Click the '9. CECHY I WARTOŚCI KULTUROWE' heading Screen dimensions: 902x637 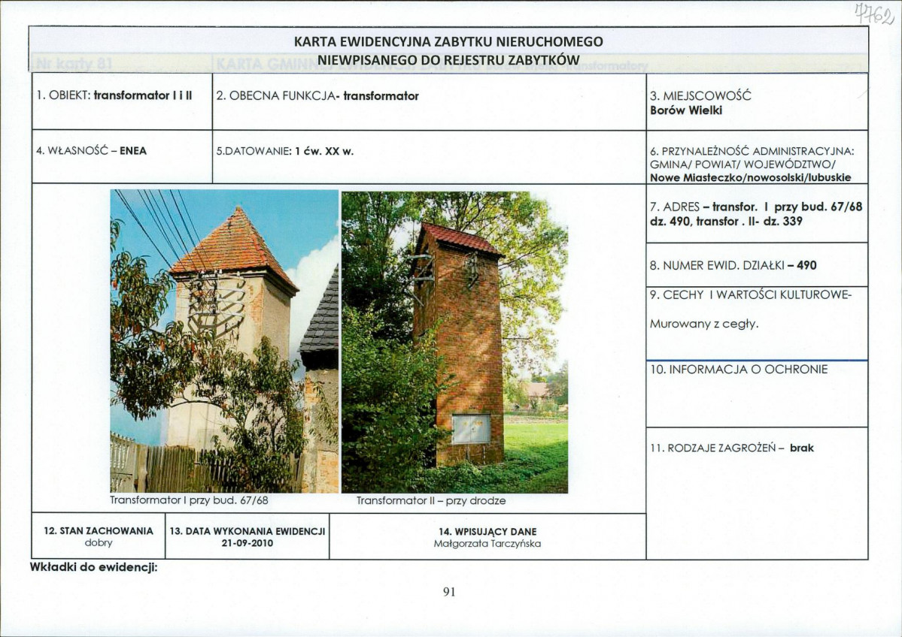(x=749, y=295)
